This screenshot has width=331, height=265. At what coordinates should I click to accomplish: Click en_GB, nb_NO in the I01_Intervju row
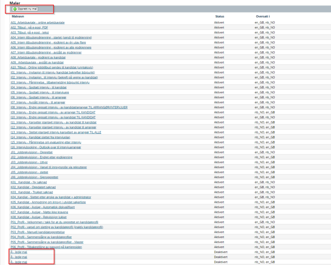click(x=265, y=73)
